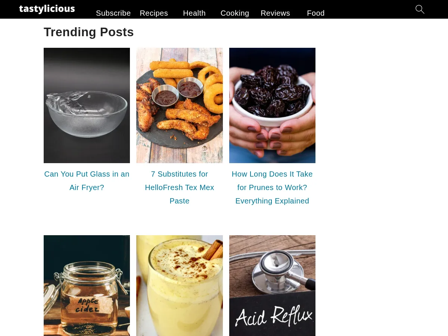Select the Reviews menu item

(x=275, y=13)
